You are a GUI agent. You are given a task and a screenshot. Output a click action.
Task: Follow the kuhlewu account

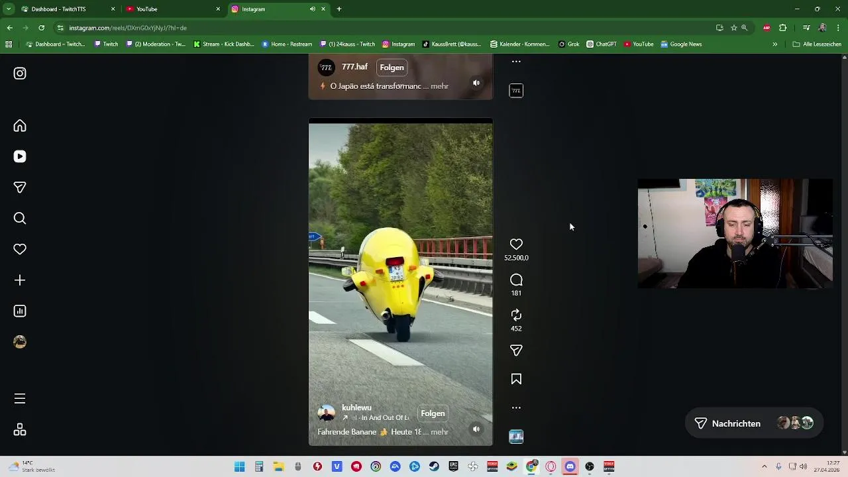point(433,413)
